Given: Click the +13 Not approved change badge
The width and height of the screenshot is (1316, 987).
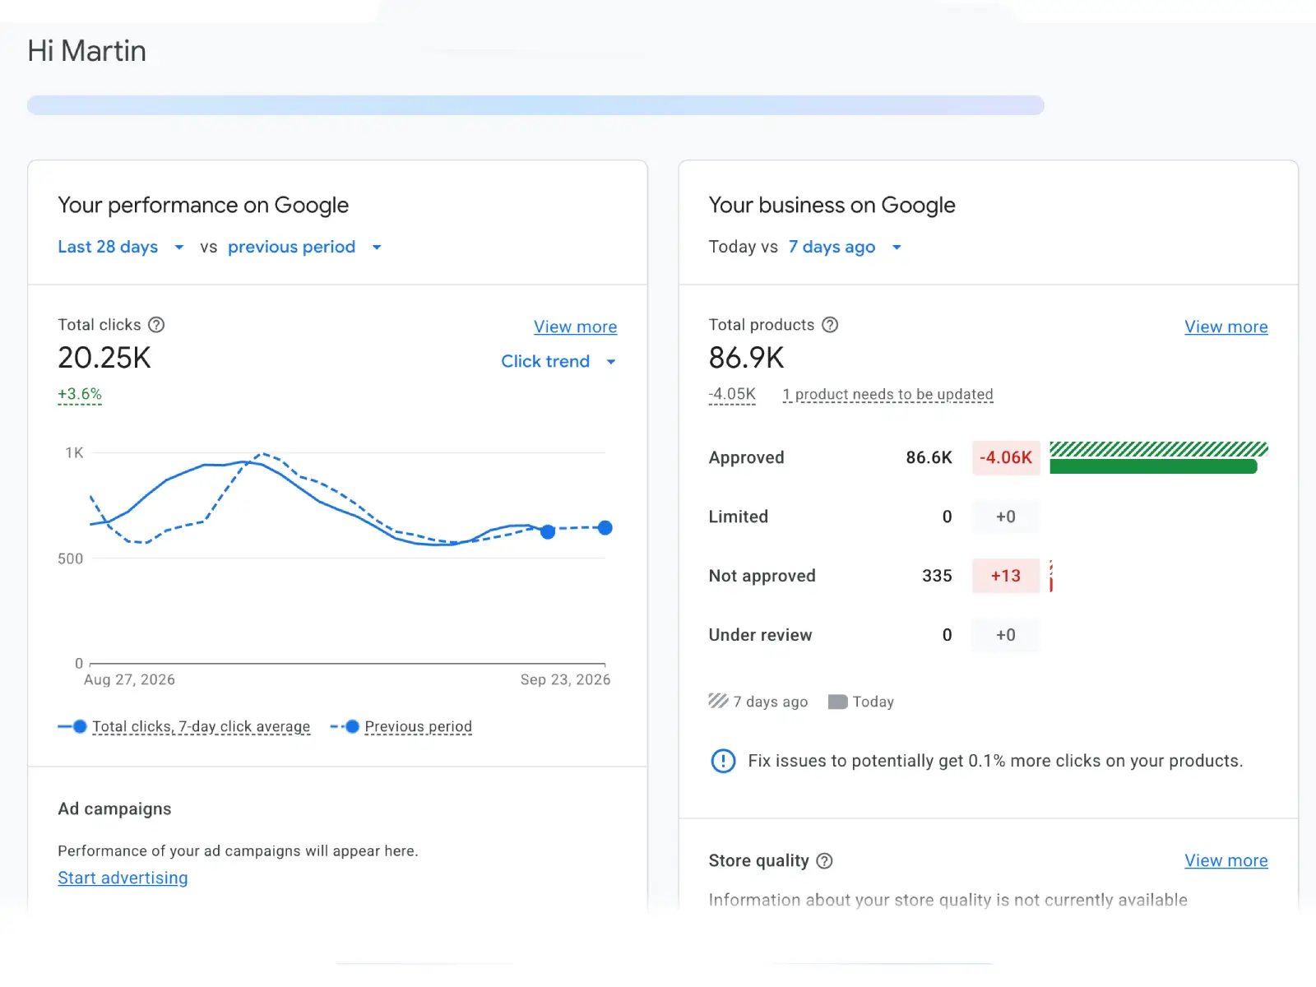Looking at the screenshot, I should click(x=1006, y=576).
